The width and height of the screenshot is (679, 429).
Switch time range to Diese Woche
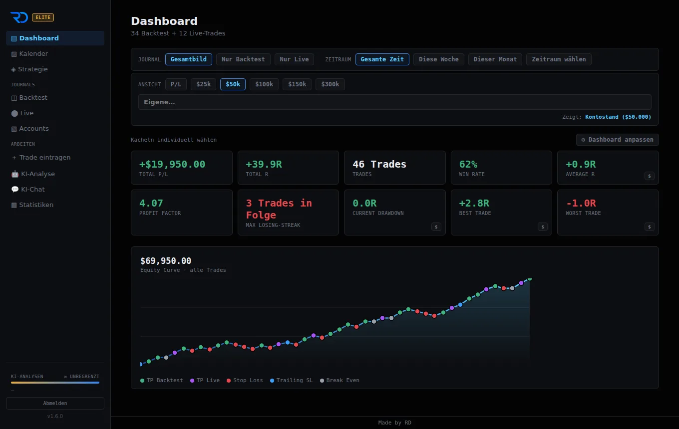(439, 59)
